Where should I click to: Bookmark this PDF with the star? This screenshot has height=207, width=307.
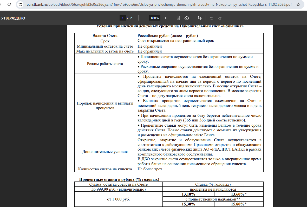[298, 5]
